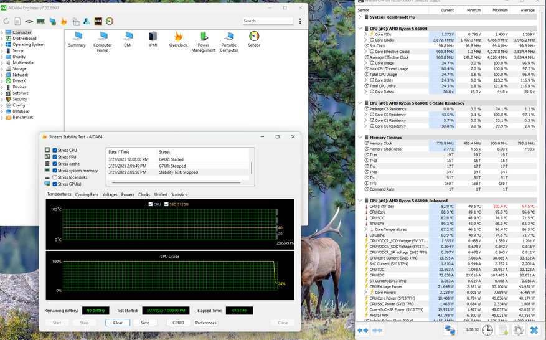Toggle Stress cache checkbox
This screenshot has height=340, width=546.
point(55,164)
